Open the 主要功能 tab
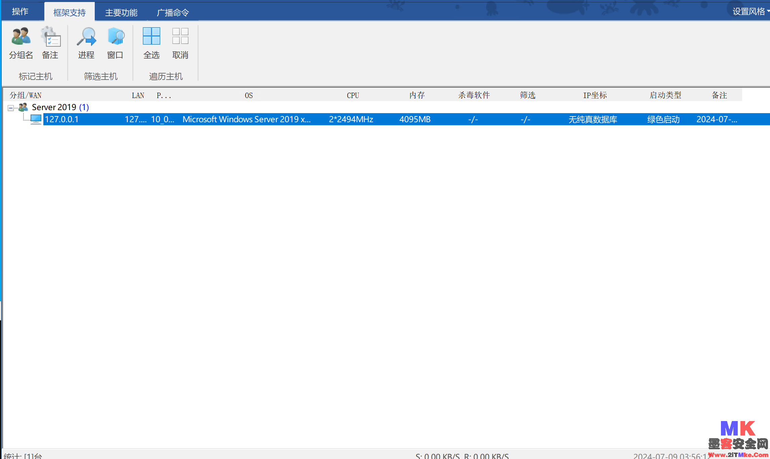The image size is (770, 459). pyautogui.click(x=121, y=12)
